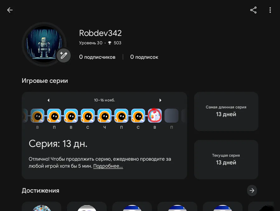280x211 pixels.
Task: Tap the Серия: 13 дн. heading
Action: (x=58, y=144)
